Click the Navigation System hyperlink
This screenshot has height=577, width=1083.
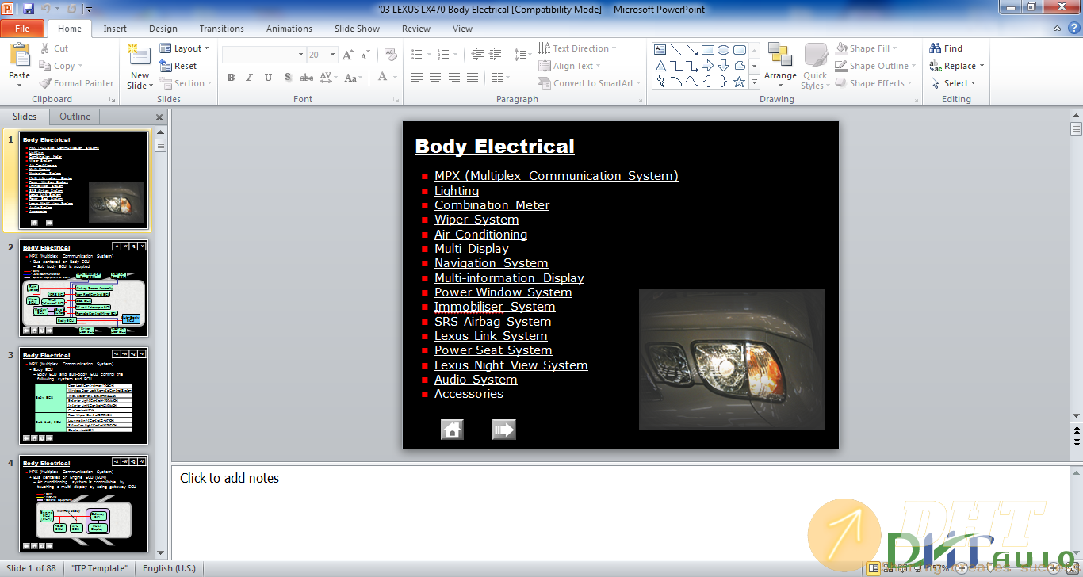(492, 263)
